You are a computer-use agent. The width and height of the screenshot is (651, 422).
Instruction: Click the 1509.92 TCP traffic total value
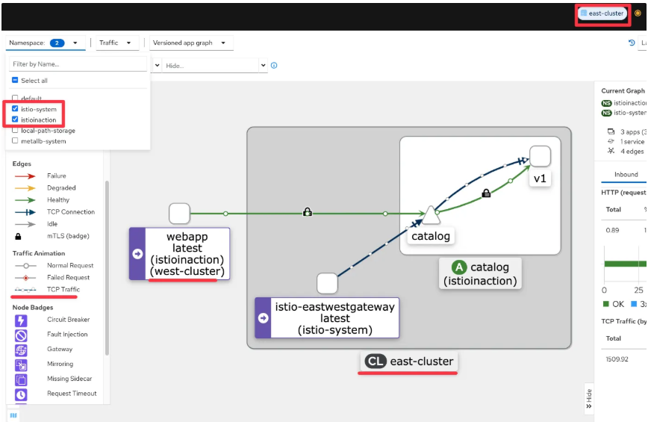pos(617,359)
